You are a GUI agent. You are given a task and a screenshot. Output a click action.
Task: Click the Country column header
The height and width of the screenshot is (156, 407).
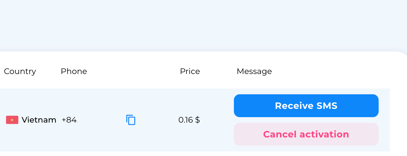(x=20, y=71)
